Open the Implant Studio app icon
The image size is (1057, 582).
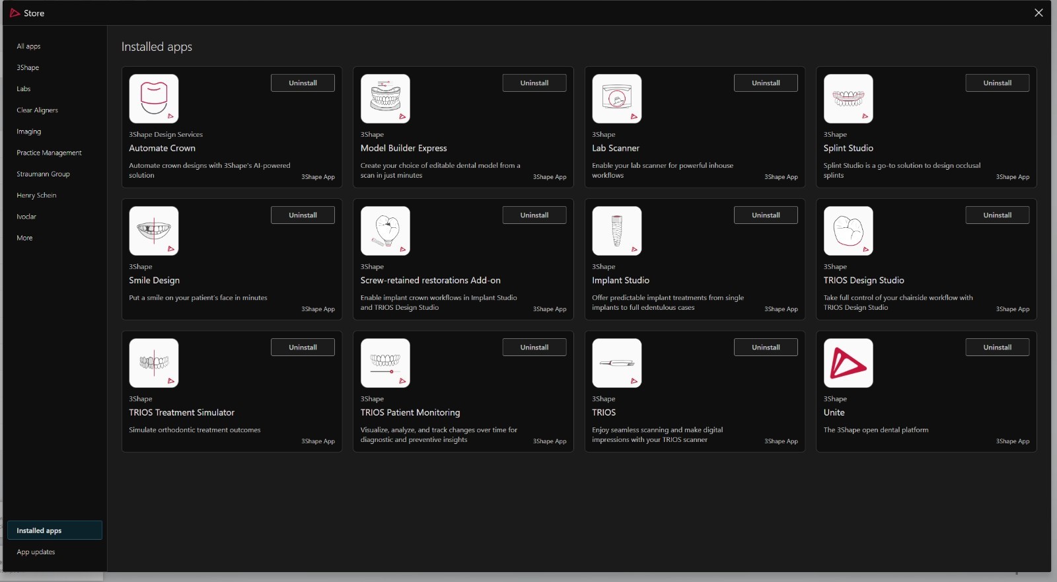(x=617, y=231)
